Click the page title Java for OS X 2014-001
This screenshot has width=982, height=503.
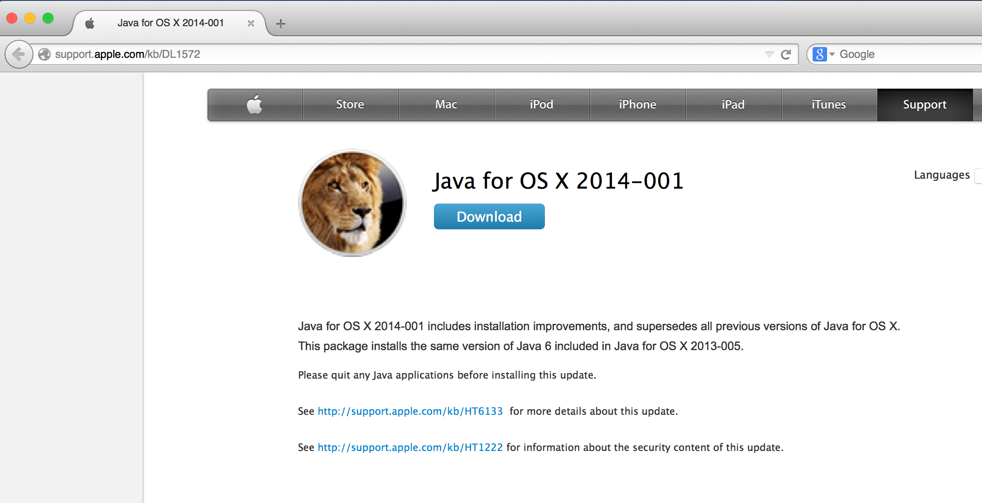tap(558, 181)
